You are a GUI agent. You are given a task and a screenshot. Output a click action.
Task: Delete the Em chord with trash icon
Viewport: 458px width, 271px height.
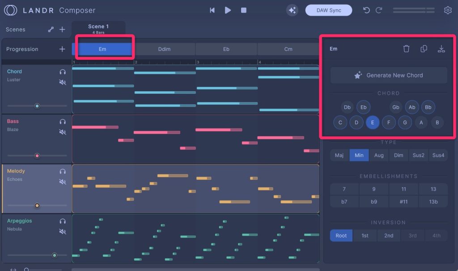pos(406,49)
